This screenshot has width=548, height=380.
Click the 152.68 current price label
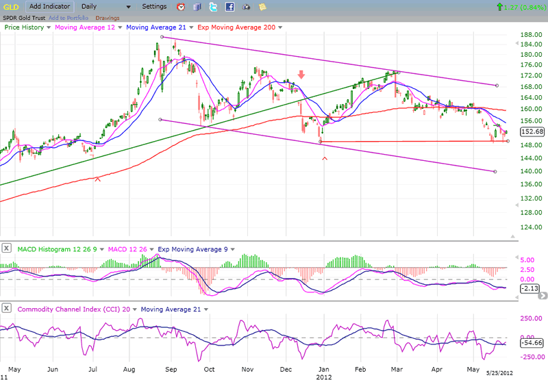(x=530, y=131)
